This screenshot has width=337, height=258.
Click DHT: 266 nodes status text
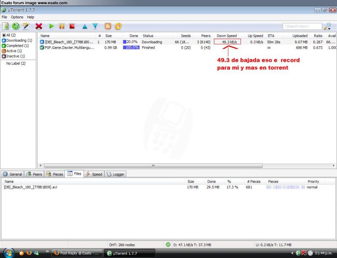click(x=122, y=245)
